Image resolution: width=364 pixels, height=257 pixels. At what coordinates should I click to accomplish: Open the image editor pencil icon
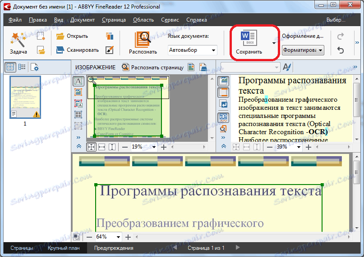[x=109, y=50]
